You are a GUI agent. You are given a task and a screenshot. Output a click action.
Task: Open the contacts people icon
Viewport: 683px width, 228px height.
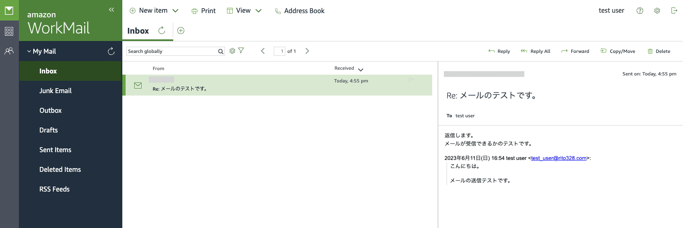click(x=9, y=51)
